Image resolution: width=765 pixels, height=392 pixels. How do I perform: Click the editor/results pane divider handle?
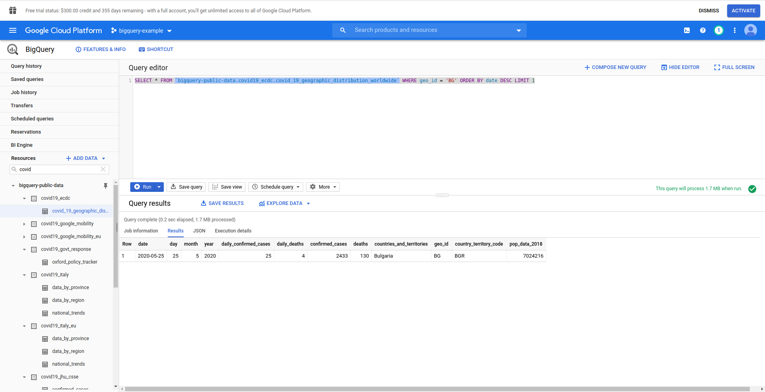pos(442,195)
